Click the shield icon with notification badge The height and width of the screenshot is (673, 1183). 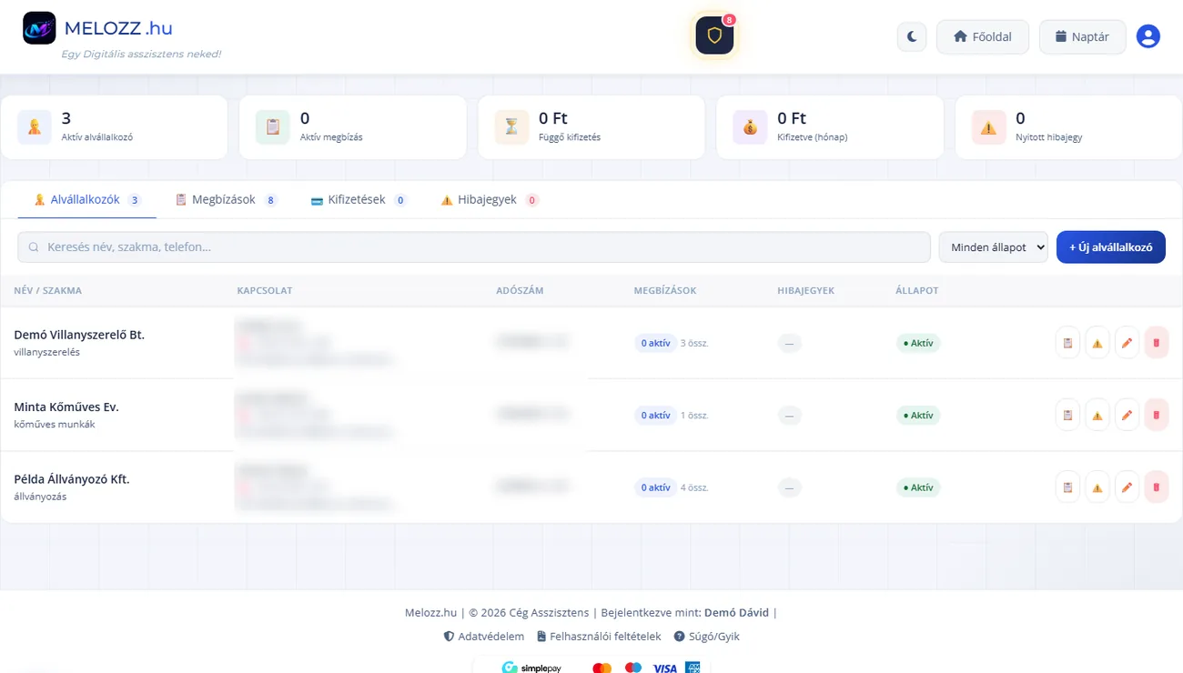point(714,35)
